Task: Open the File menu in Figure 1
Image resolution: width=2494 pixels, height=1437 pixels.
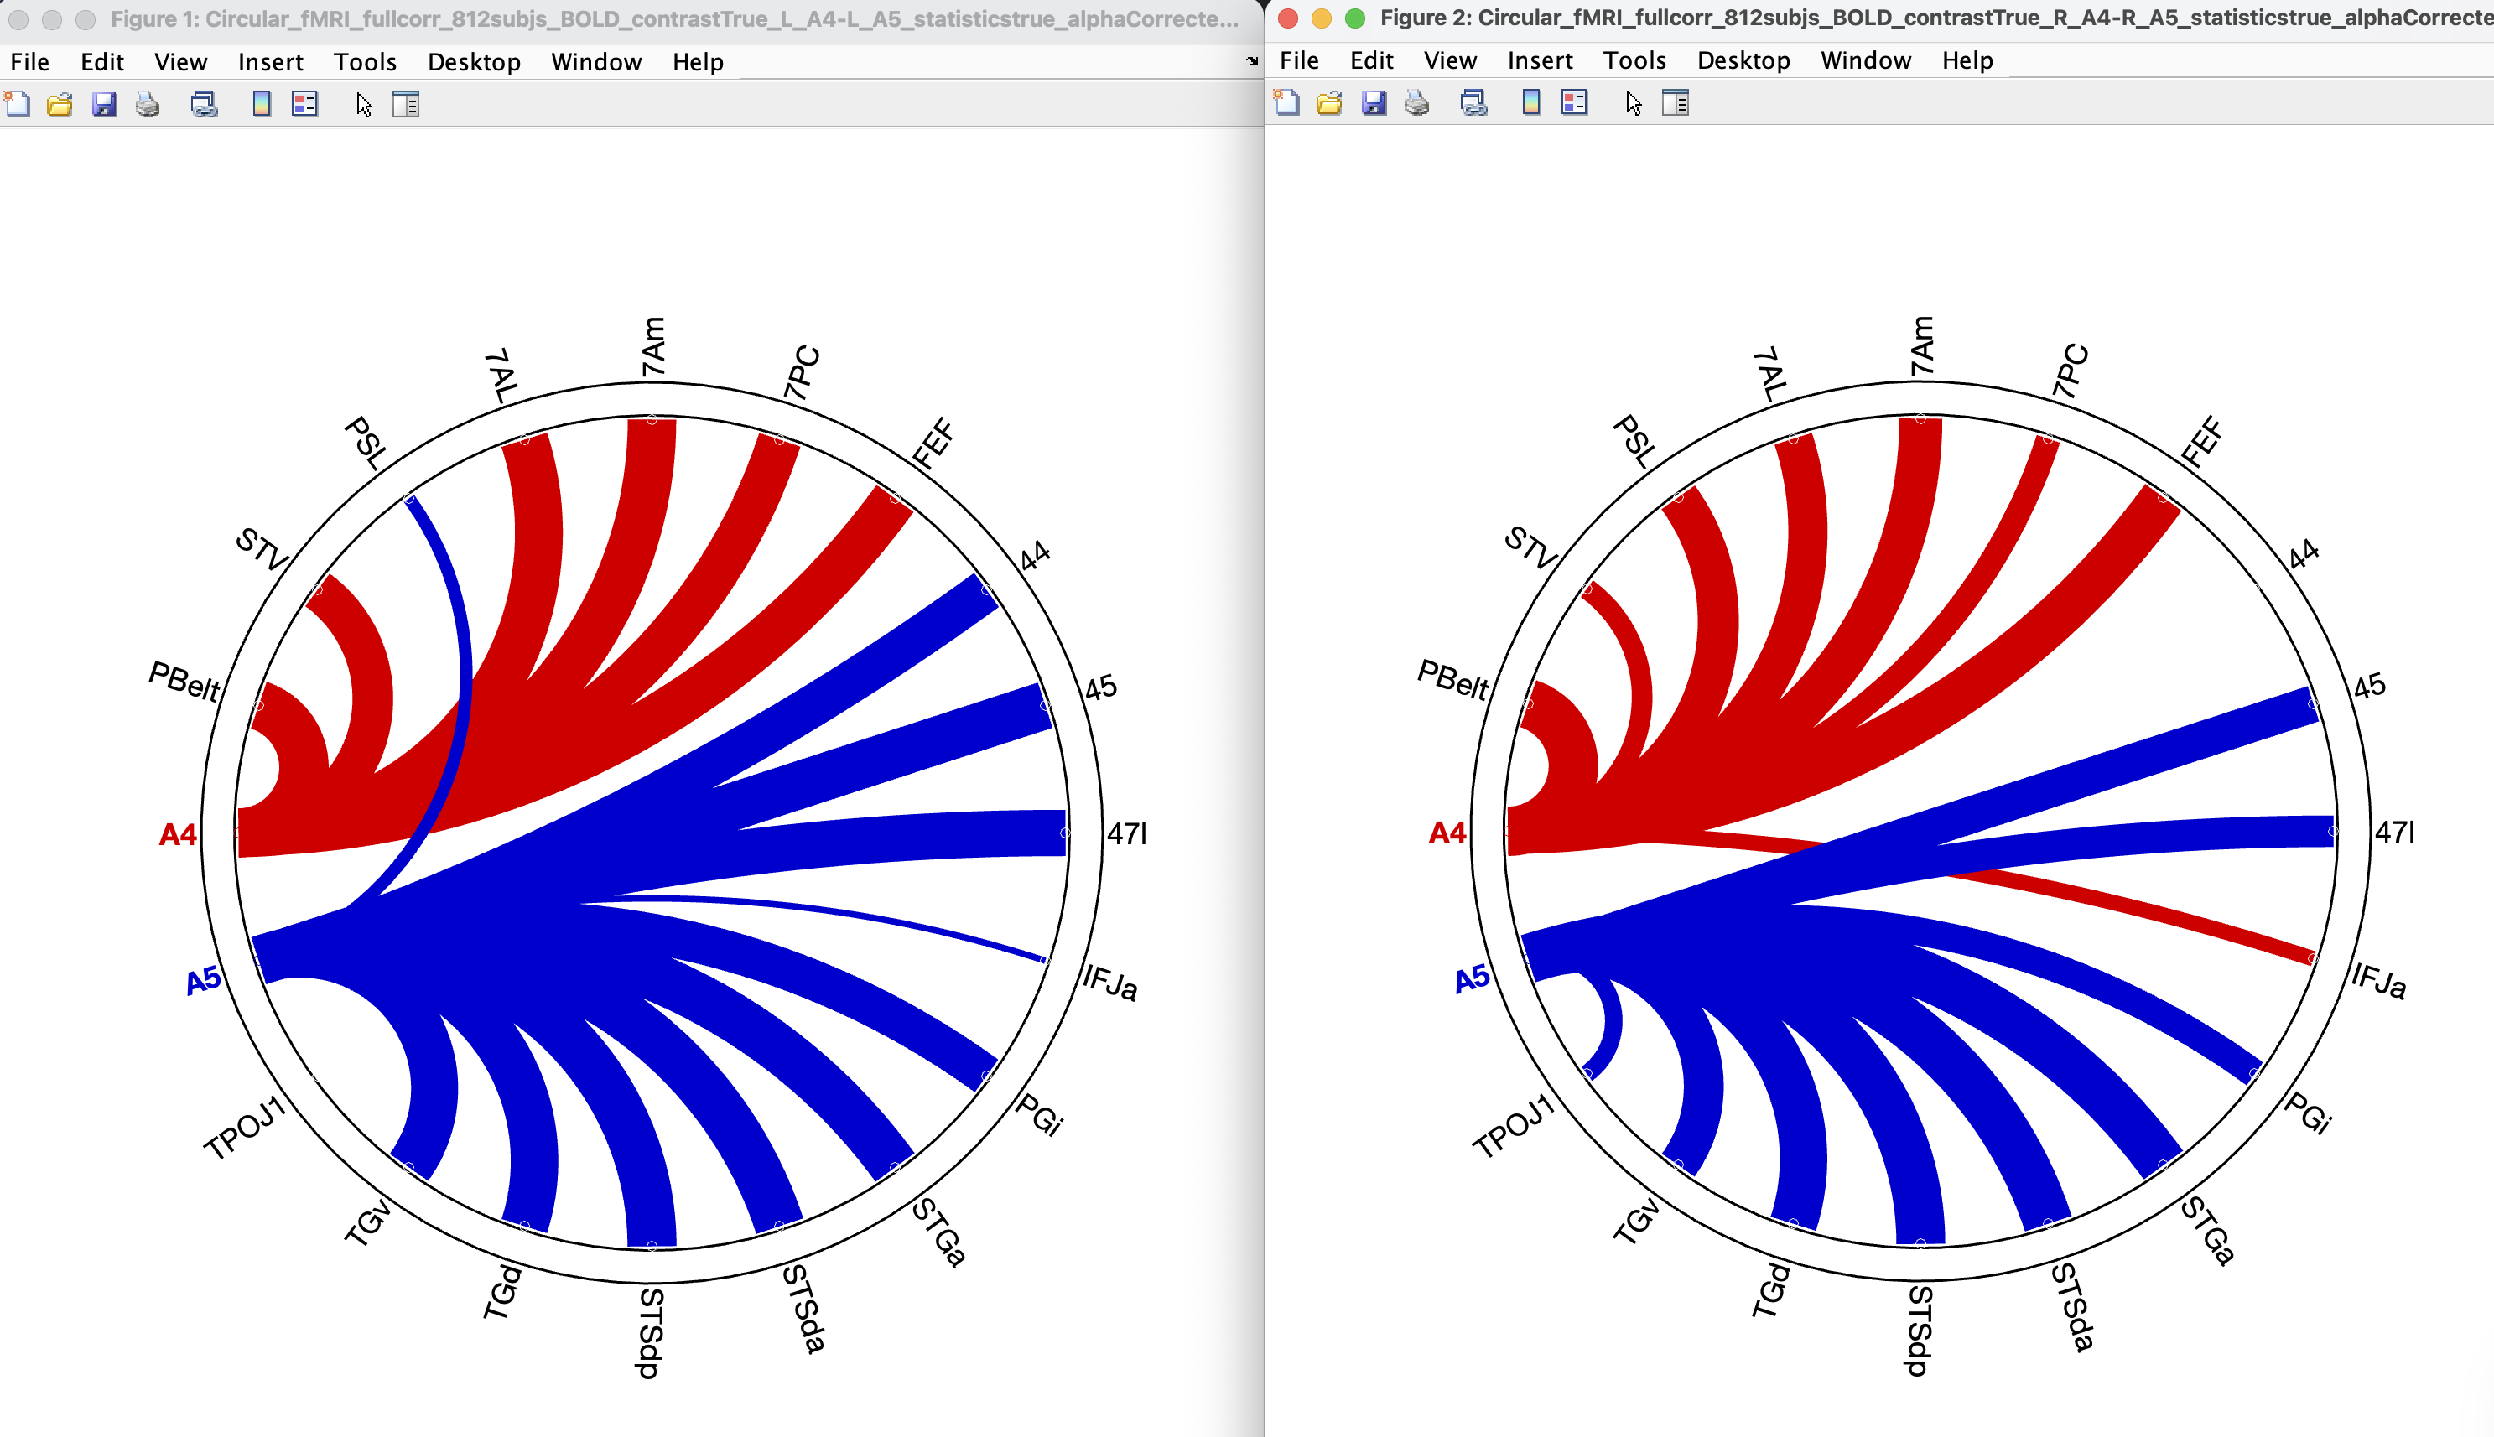Action: coord(29,62)
